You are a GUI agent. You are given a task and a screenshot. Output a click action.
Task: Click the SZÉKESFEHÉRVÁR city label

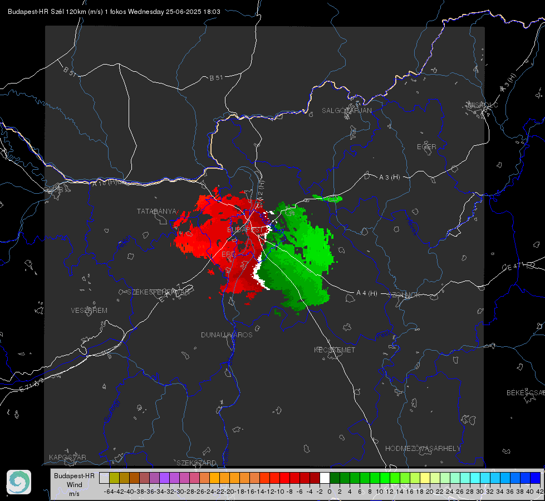pos(158,292)
